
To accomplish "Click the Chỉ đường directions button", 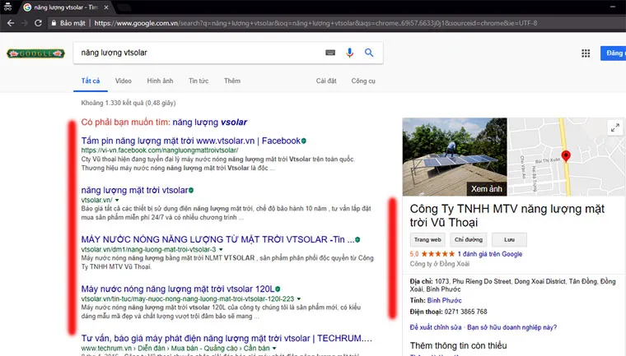I will (469, 239).
